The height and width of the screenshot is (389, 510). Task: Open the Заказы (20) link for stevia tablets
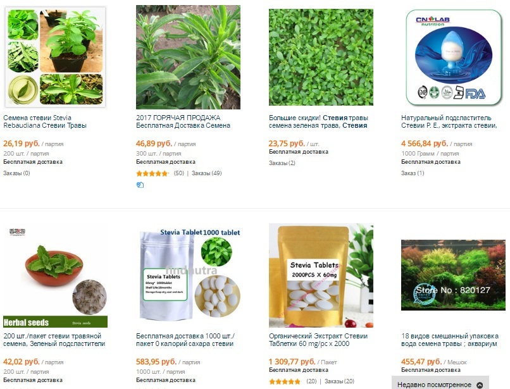[339, 381]
